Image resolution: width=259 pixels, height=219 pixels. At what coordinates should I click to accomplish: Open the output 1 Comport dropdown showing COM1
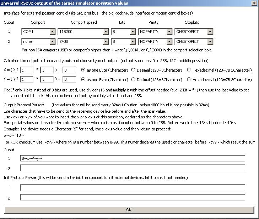coord(38,32)
